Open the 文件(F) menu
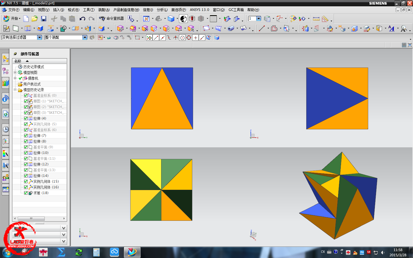The image size is (413, 258). point(14,10)
